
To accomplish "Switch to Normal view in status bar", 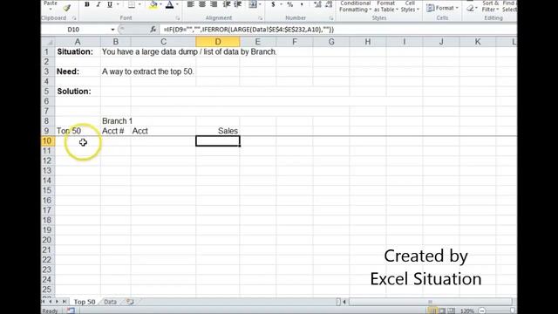I will tap(432, 311).
